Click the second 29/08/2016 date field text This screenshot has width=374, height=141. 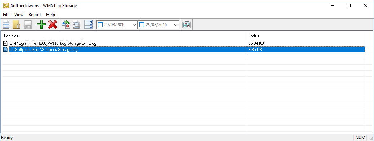[x=156, y=25]
